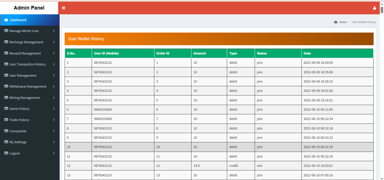Click the Logout sidebar link

15,153
